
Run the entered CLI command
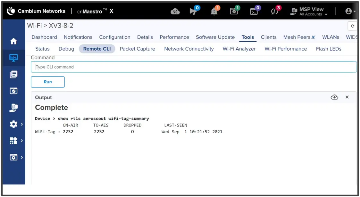tap(47, 82)
